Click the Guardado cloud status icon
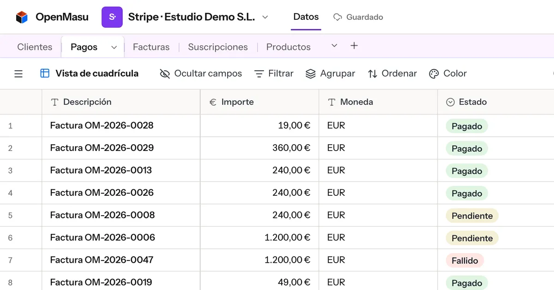This screenshot has height=290, width=554. tap(337, 17)
